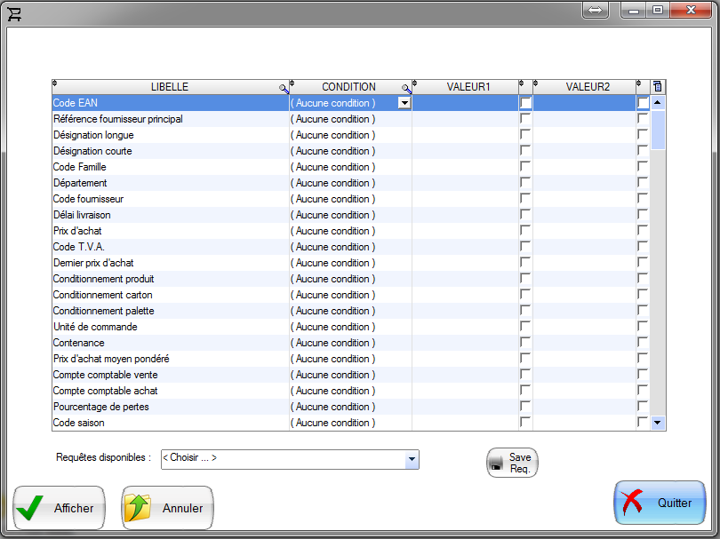Click the grid scrollbar down arrow
The height and width of the screenshot is (539, 720).
pyautogui.click(x=658, y=424)
